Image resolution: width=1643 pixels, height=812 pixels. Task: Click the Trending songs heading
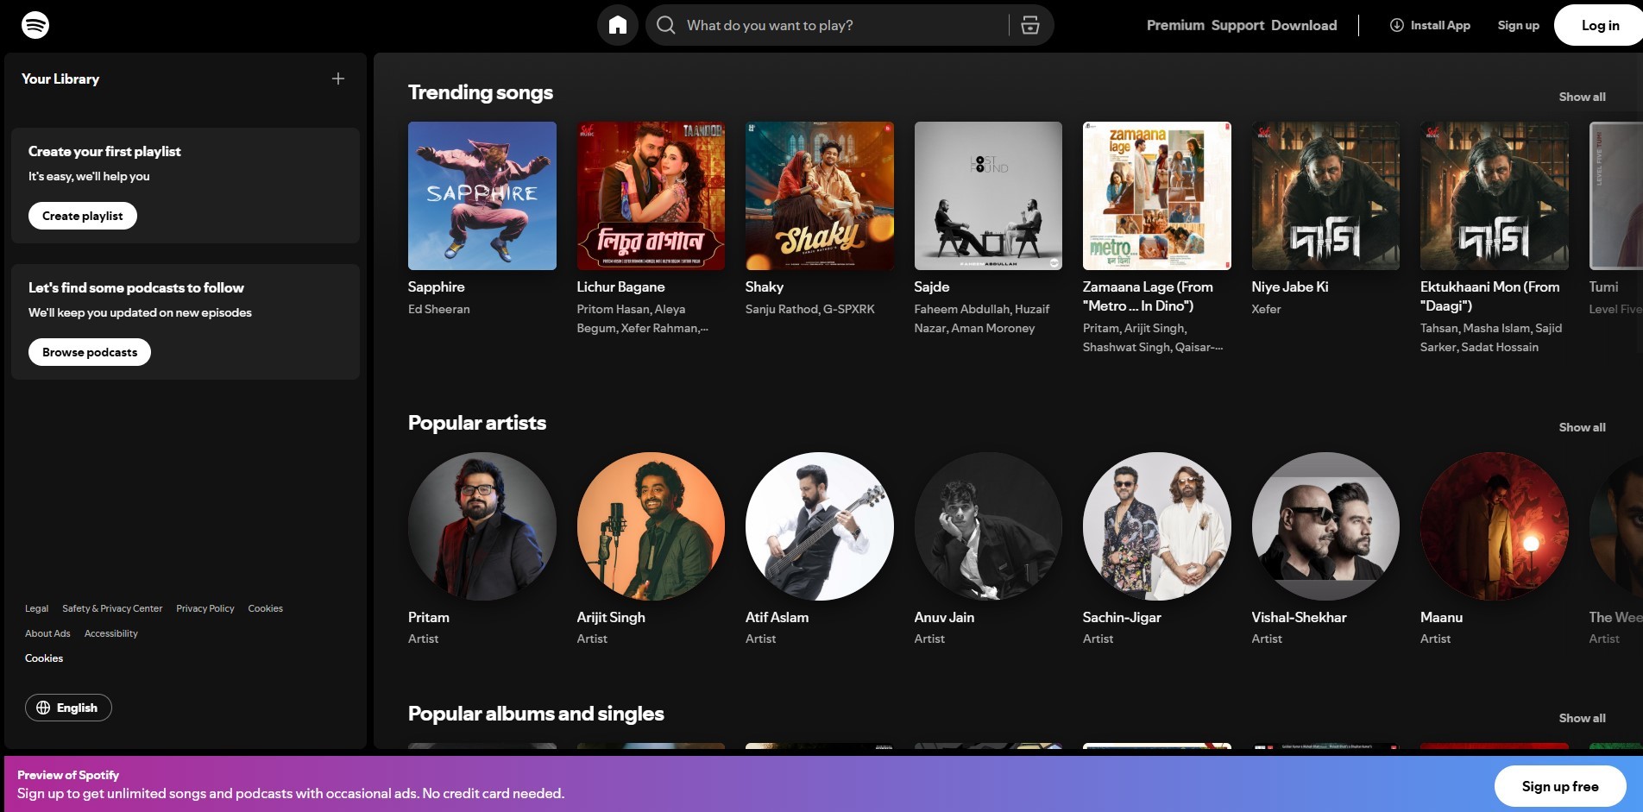pos(481,92)
